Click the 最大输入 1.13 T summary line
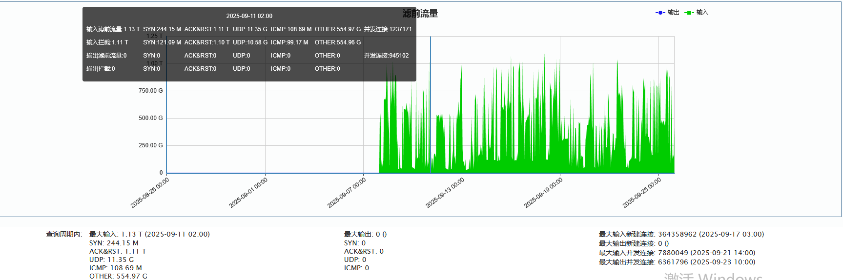The width and height of the screenshot is (843, 280). tap(149, 234)
